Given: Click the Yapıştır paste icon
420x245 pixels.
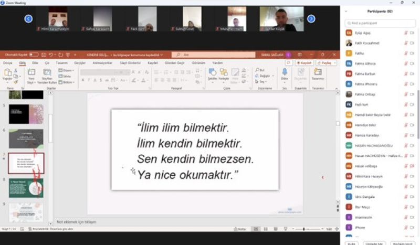Looking at the screenshot, I should click(x=7, y=73).
